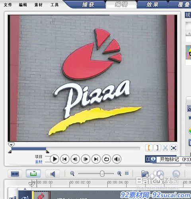Click the blue trim bar
Screen dimensions: 191x199
coord(29,149)
